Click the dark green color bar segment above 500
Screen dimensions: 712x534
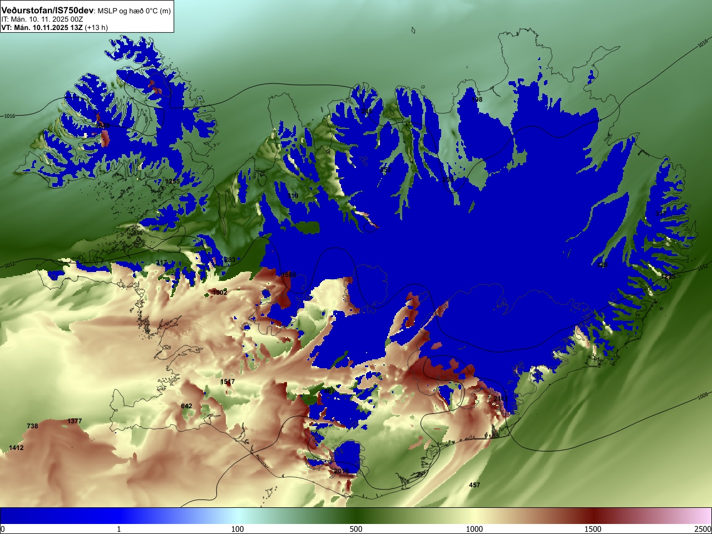[x=356, y=516]
